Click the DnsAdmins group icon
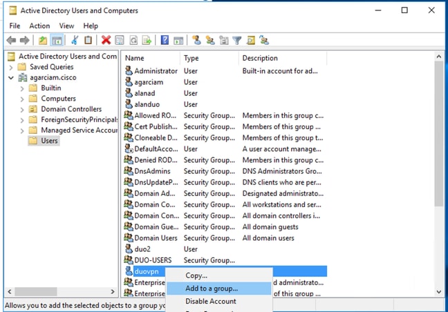This screenshot has width=448, height=312. tap(129, 170)
